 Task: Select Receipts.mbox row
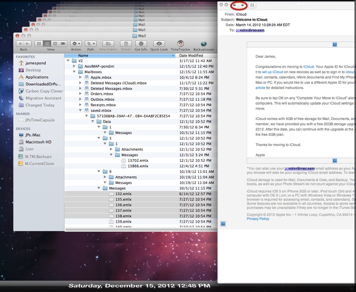(x=141, y=105)
